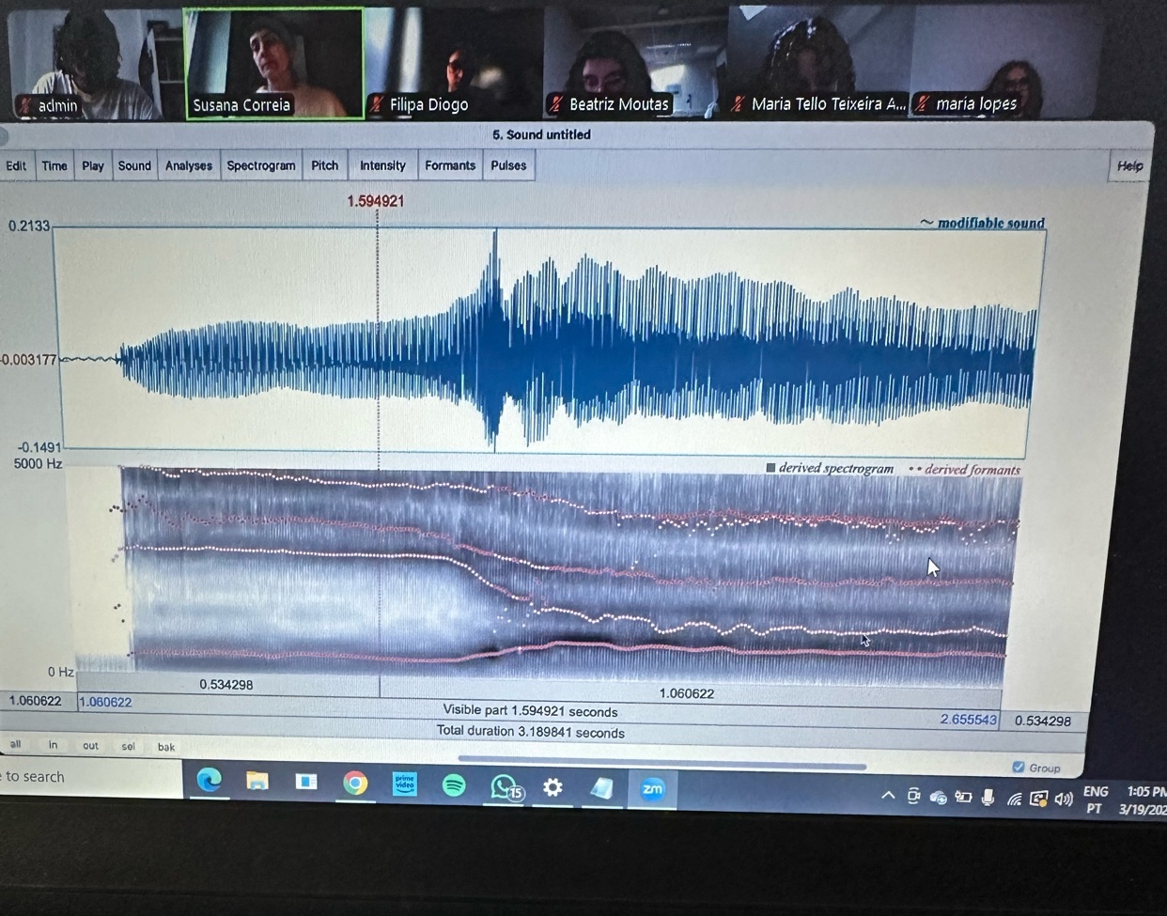Click muted mic icon beside maria lopes
Screen dimensions: 1167x916
tap(923, 103)
